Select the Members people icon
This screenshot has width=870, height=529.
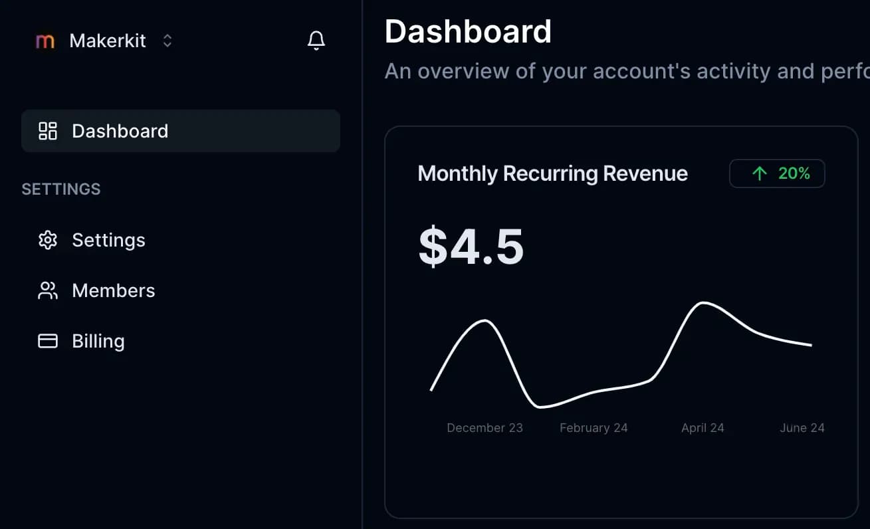tap(47, 290)
